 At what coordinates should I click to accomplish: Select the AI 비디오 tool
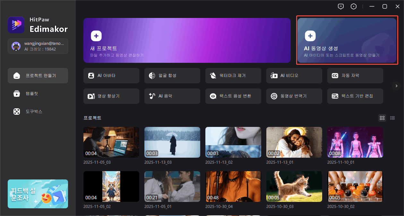click(x=294, y=76)
